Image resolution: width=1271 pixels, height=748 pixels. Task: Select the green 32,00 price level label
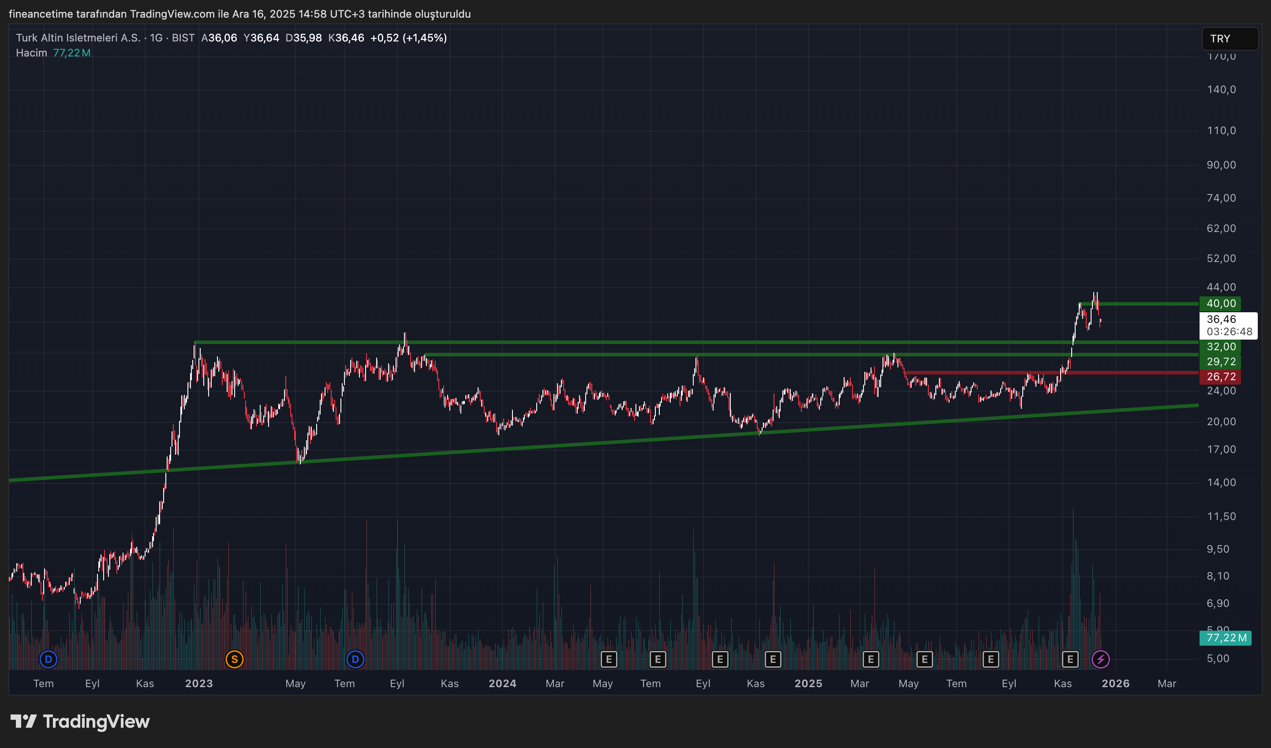[x=1221, y=347]
